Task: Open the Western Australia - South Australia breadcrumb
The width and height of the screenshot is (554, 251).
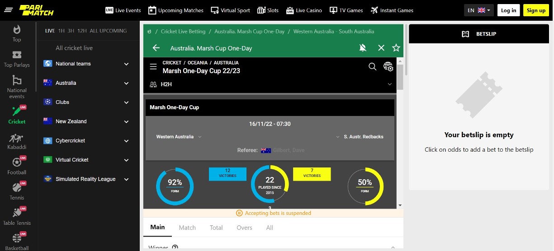Action: [334, 32]
